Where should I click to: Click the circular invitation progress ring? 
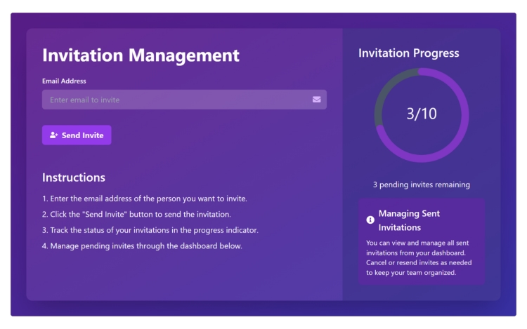tap(422, 115)
